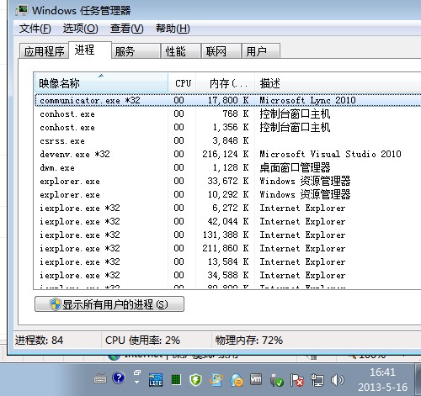Screen dimensions: 421x396
Task: Click CPU 使用率: 2% status entry
Action: (142, 341)
